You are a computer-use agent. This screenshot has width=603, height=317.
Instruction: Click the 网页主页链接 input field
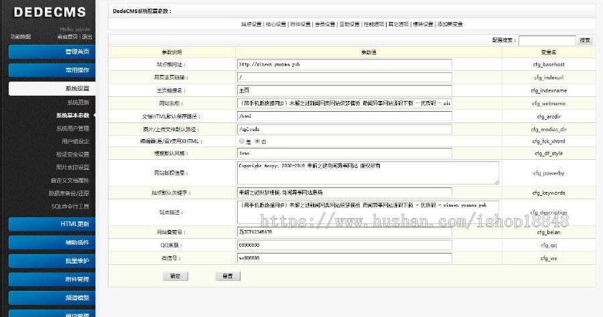click(344, 78)
